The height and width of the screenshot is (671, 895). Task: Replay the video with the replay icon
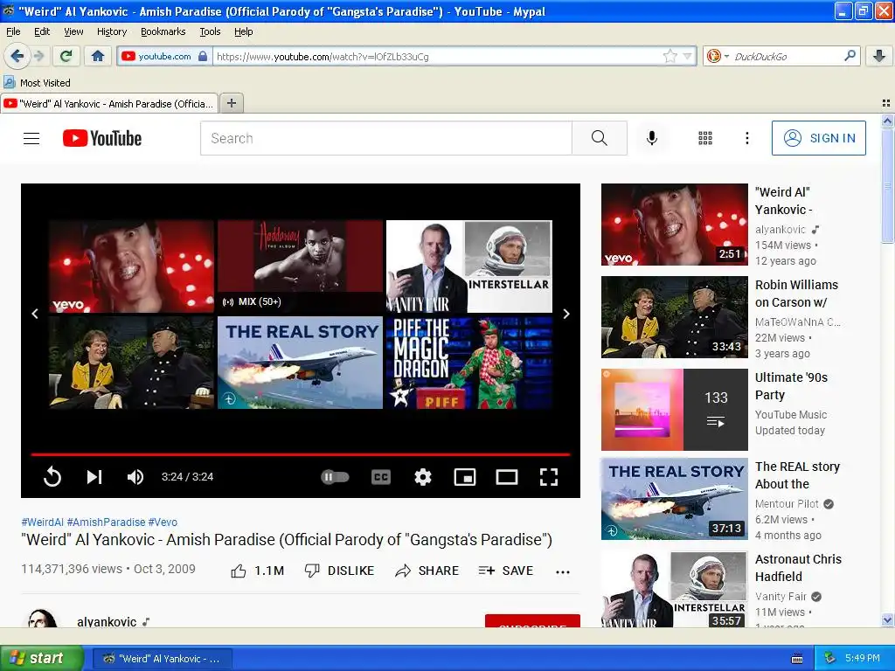pos(52,476)
